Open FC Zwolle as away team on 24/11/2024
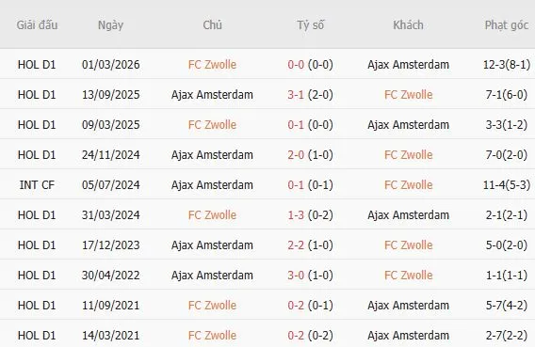Screen dimensions: 535x347 click(409, 155)
